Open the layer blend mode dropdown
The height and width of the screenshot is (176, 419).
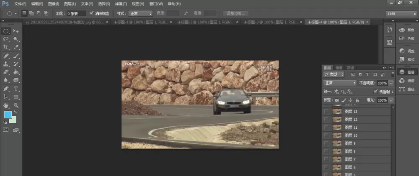pos(340,83)
